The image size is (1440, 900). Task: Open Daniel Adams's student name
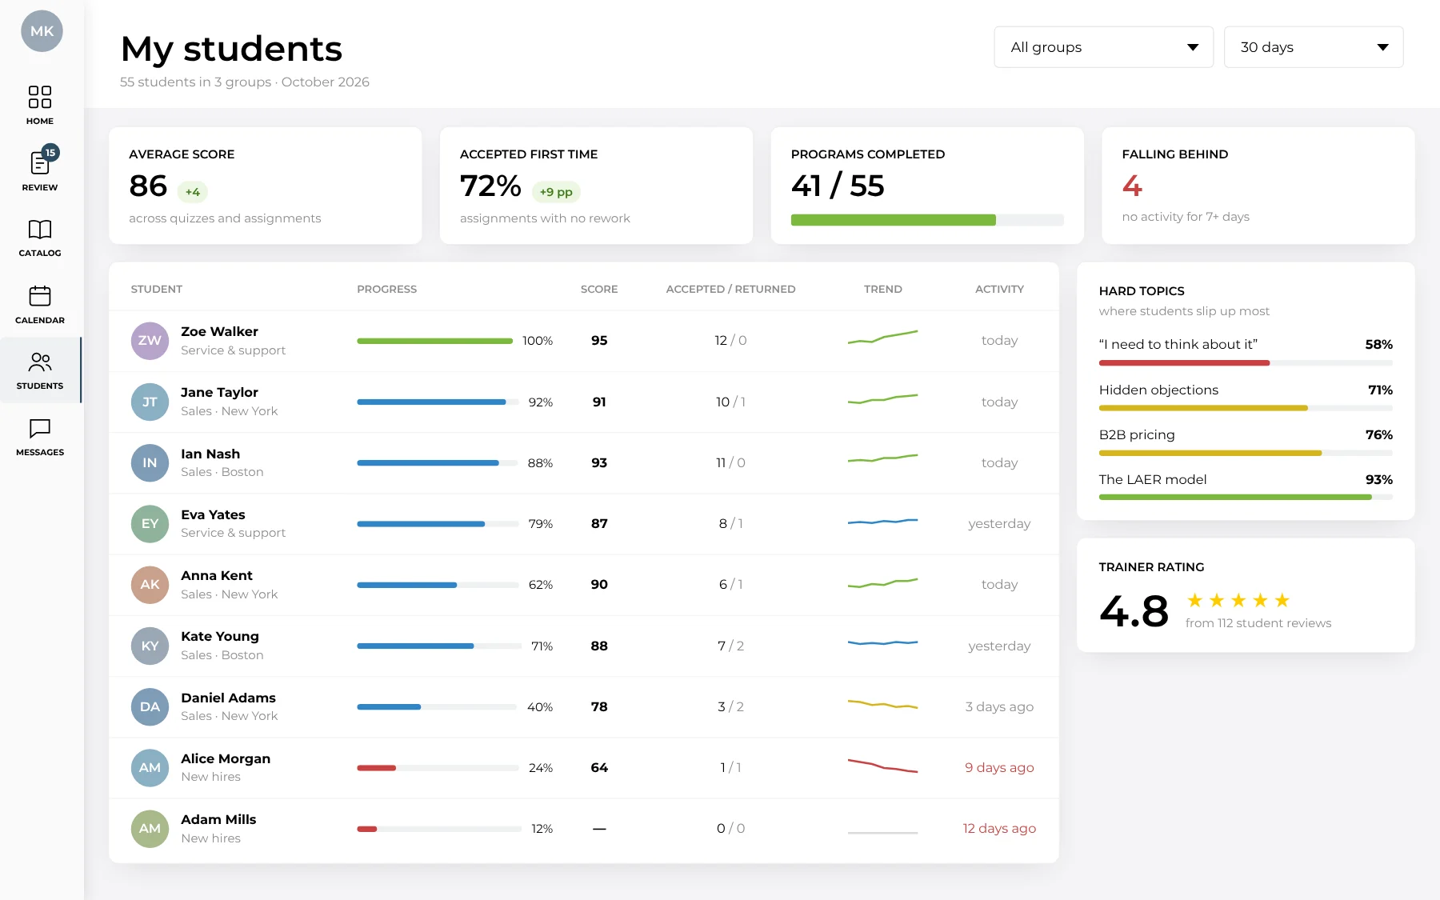[x=228, y=698]
